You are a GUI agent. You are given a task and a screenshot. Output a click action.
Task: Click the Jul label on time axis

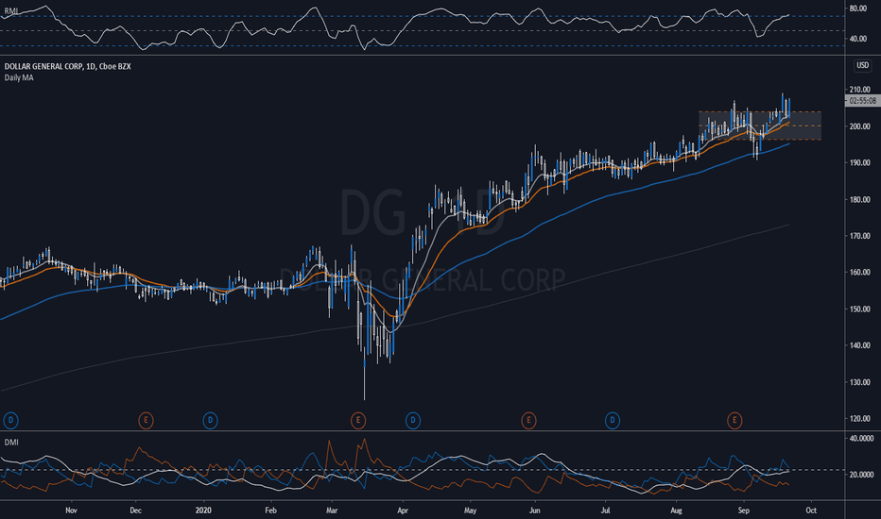[605, 511]
